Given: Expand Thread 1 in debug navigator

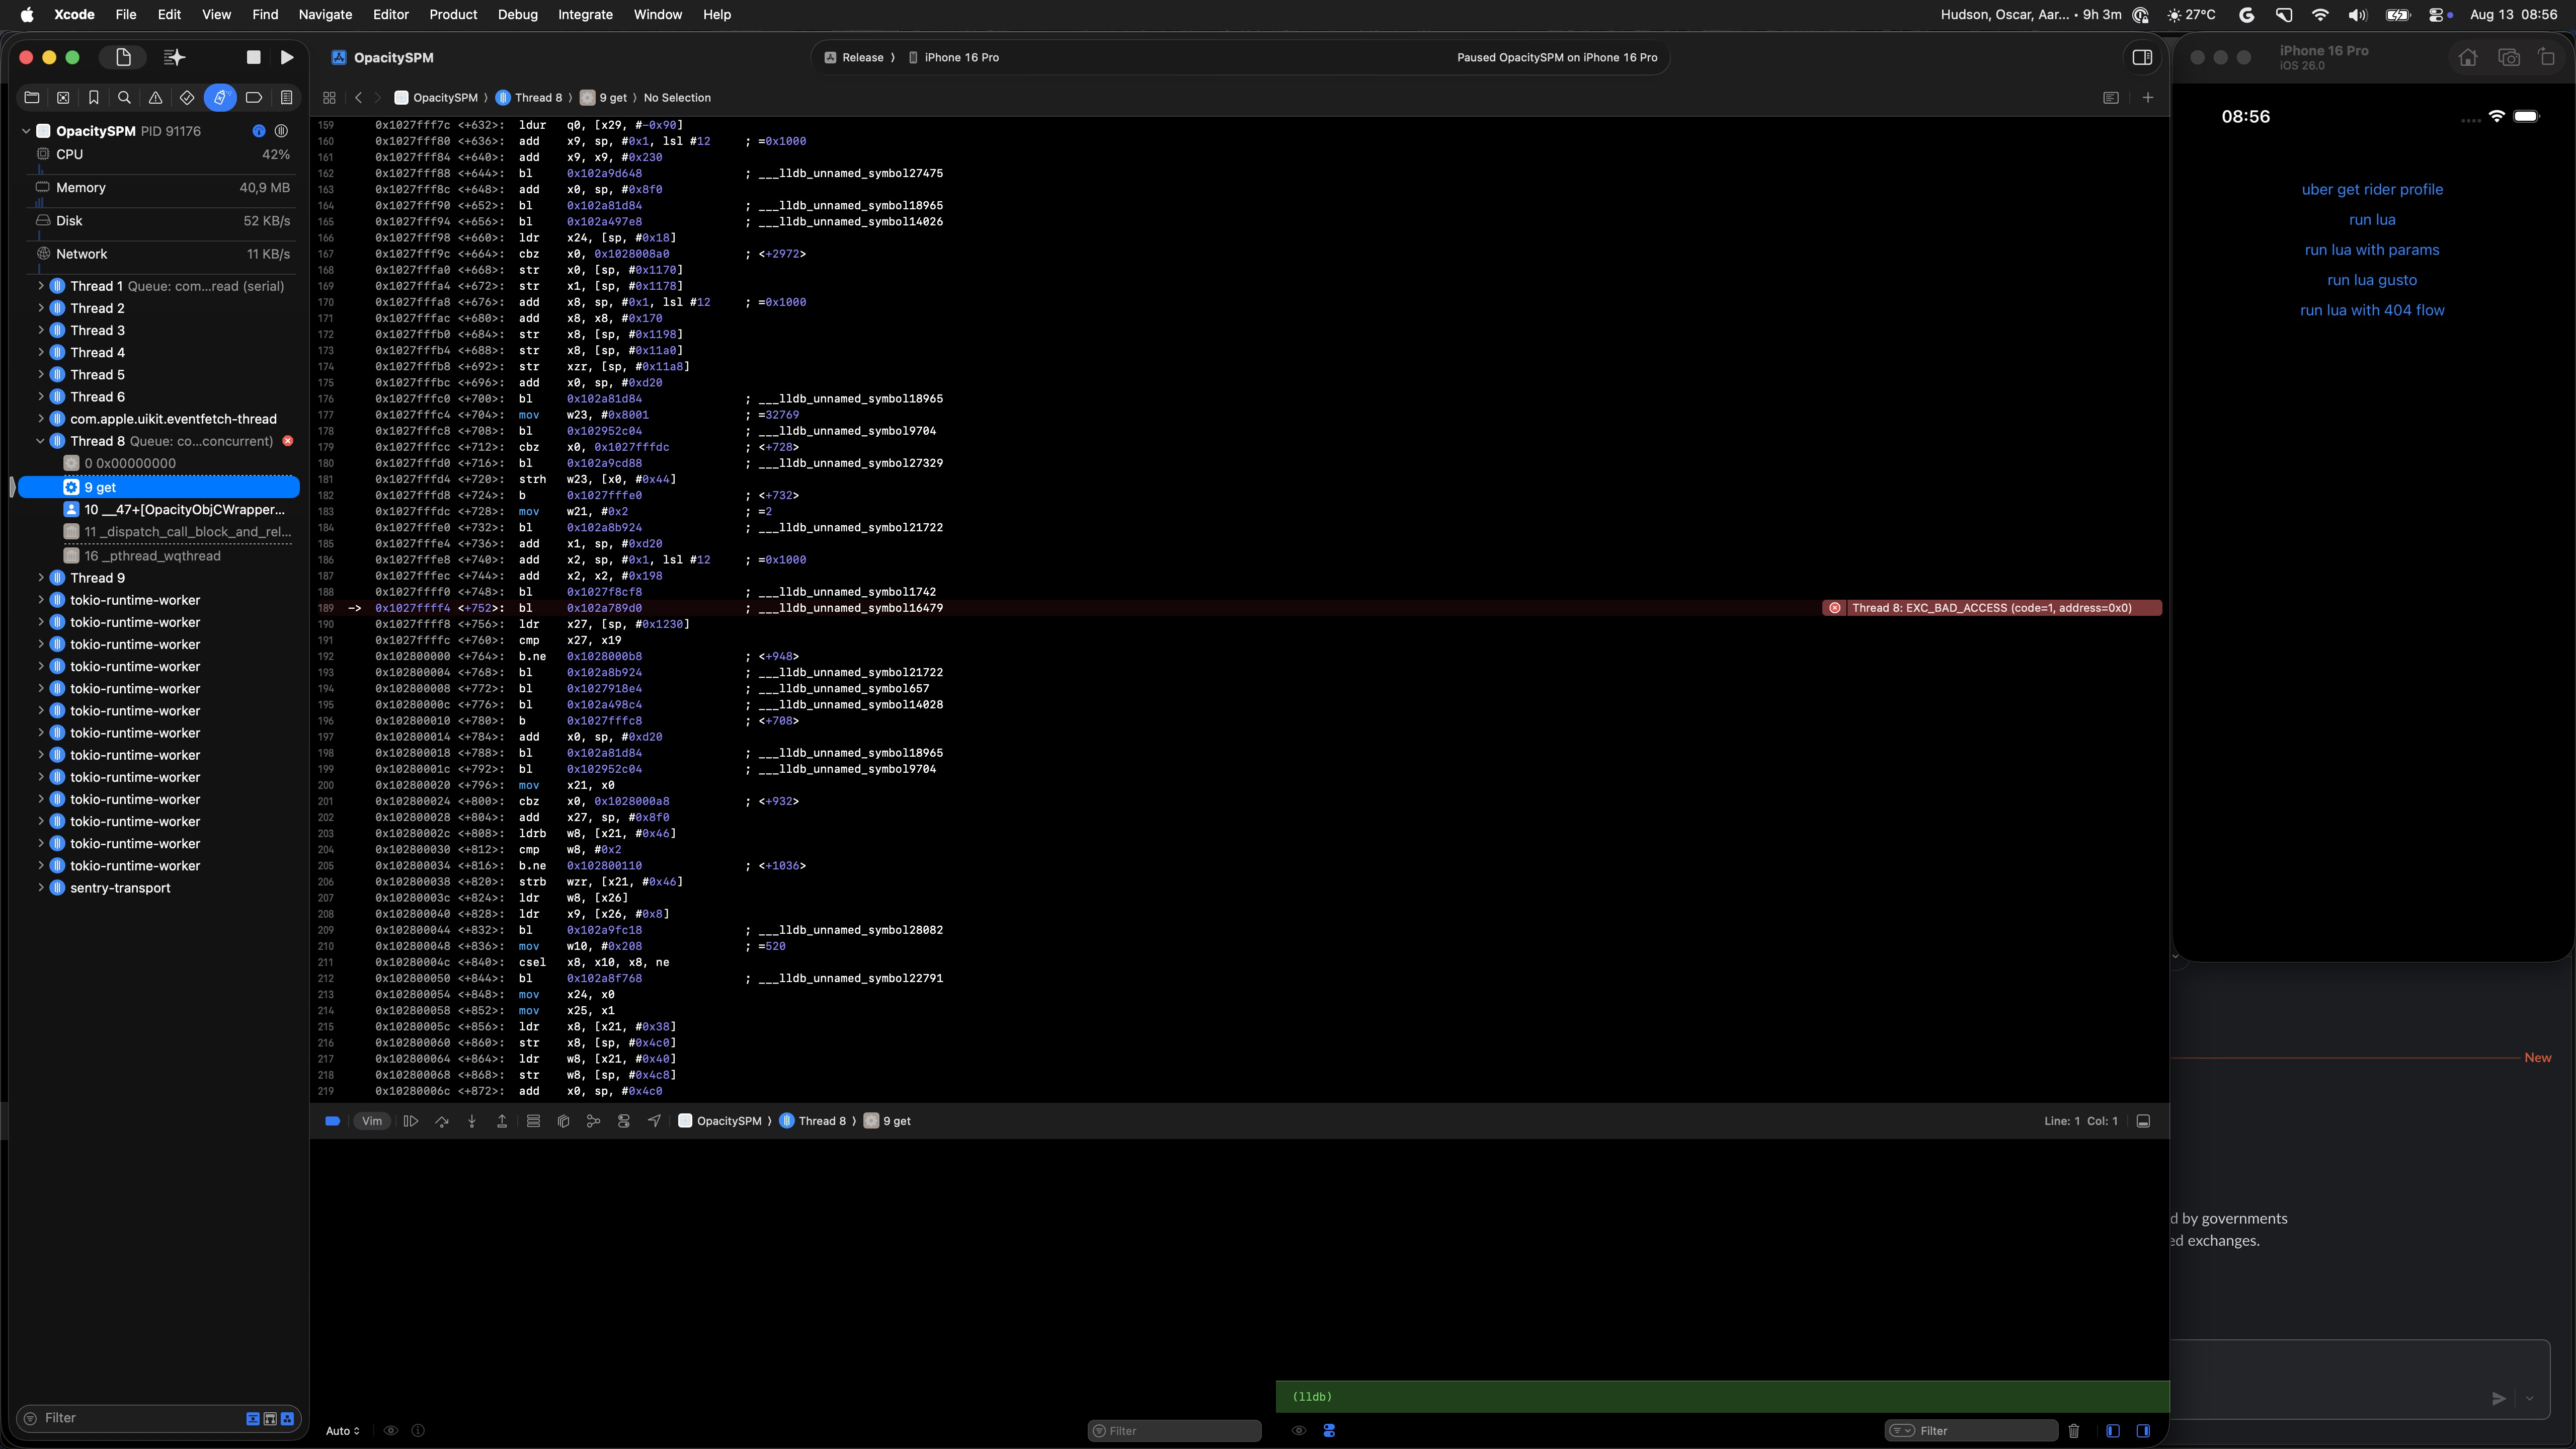Looking at the screenshot, I should [x=41, y=286].
